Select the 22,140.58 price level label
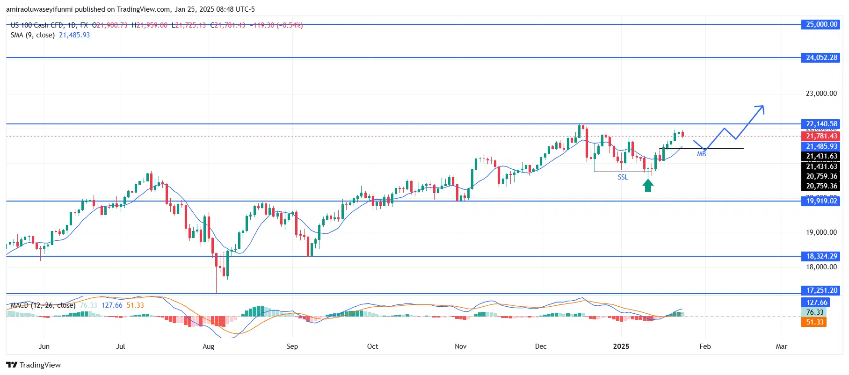The width and height of the screenshot is (849, 375). pyautogui.click(x=821, y=124)
